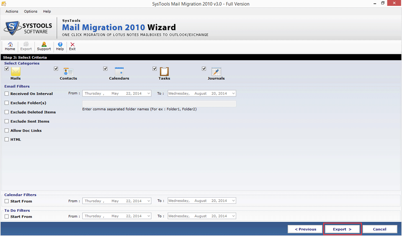Enable the Received On Interval filter

[7, 94]
